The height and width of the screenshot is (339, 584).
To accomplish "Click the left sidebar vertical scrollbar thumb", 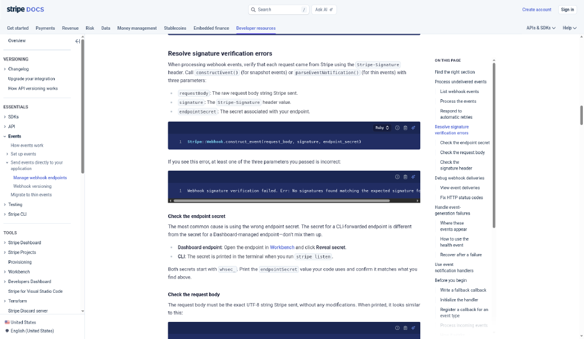I will [83, 106].
